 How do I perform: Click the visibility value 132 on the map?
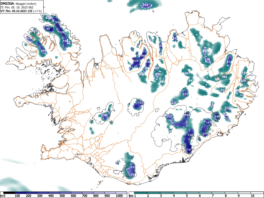point(190,135)
